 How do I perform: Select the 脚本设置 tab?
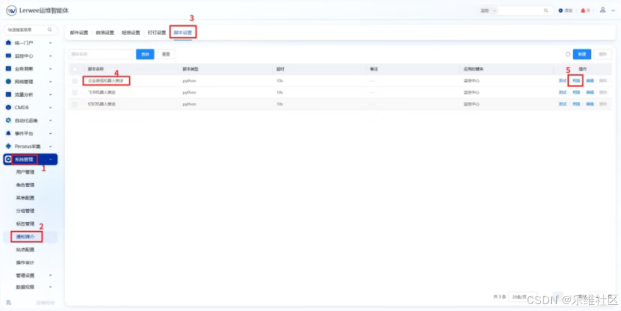pyautogui.click(x=182, y=33)
